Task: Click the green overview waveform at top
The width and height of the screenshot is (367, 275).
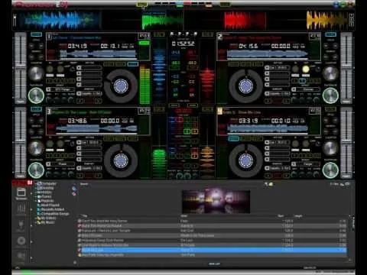Action: 162,21
